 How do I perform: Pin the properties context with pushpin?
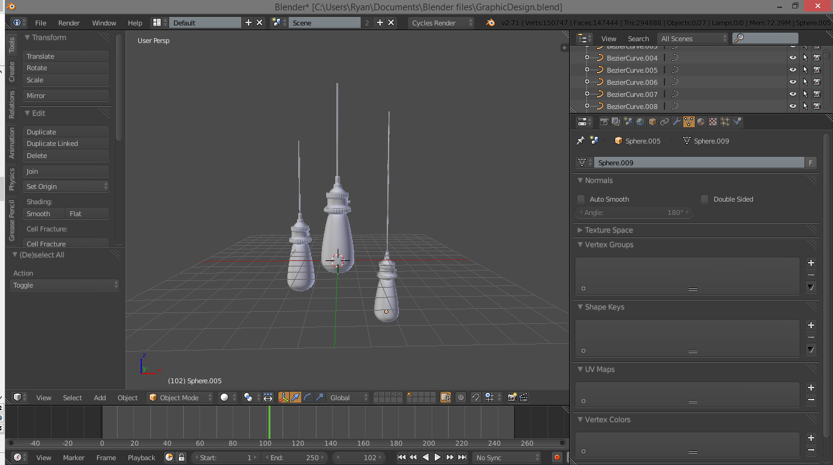coord(580,140)
